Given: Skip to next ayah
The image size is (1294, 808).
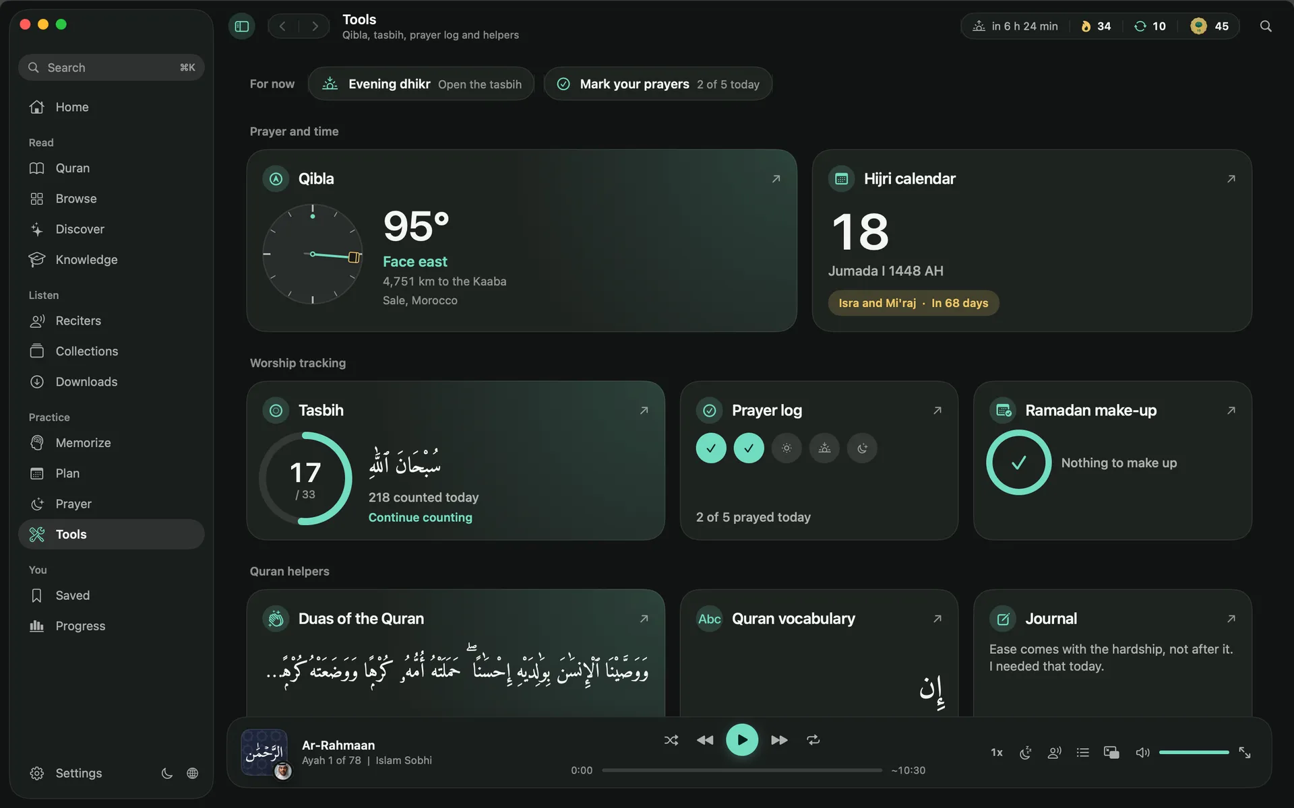Looking at the screenshot, I should tap(779, 740).
